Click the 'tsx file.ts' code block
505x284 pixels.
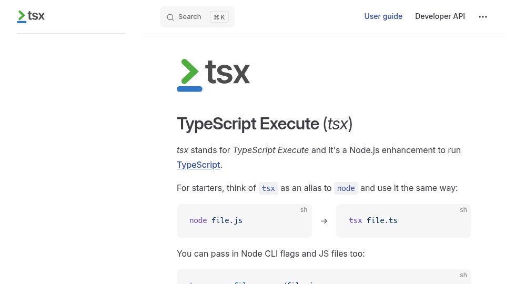click(x=403, y=221)
